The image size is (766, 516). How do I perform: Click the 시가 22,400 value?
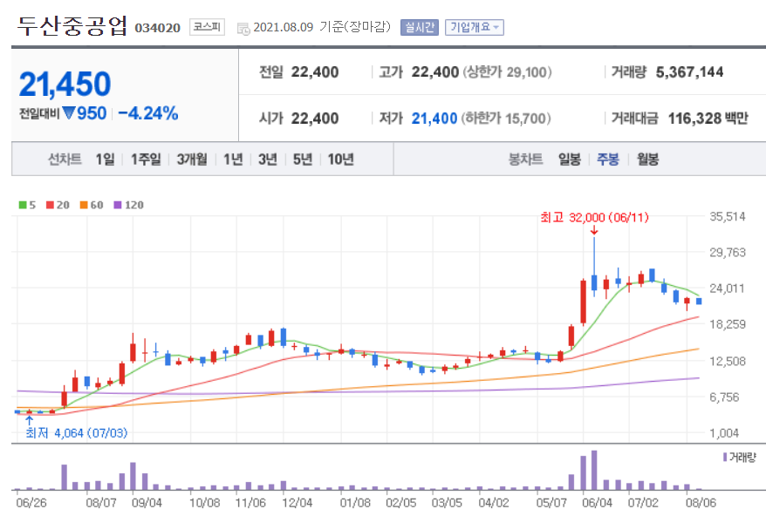315,119
